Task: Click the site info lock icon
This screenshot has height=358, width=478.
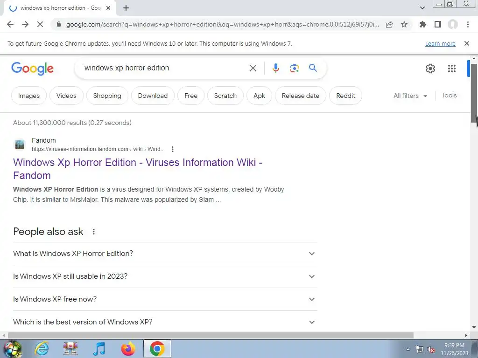Action: tap(59, 24)
